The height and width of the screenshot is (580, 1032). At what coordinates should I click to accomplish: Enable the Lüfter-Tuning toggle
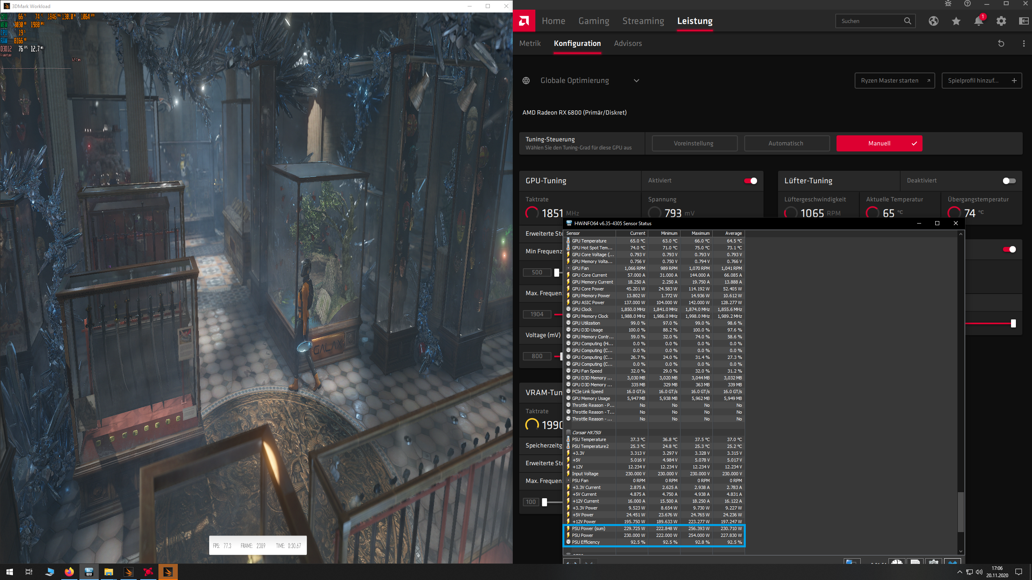[x=1009, y=181]
